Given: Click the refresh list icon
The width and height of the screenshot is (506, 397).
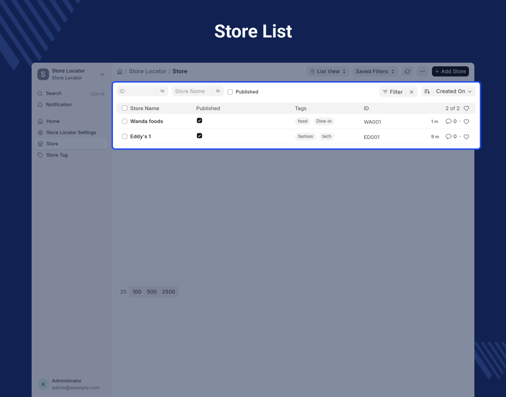Looking at the screenshot, I should [407, 72].
